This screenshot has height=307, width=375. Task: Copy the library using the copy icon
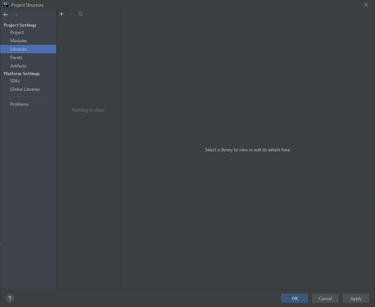pos(80,14)
